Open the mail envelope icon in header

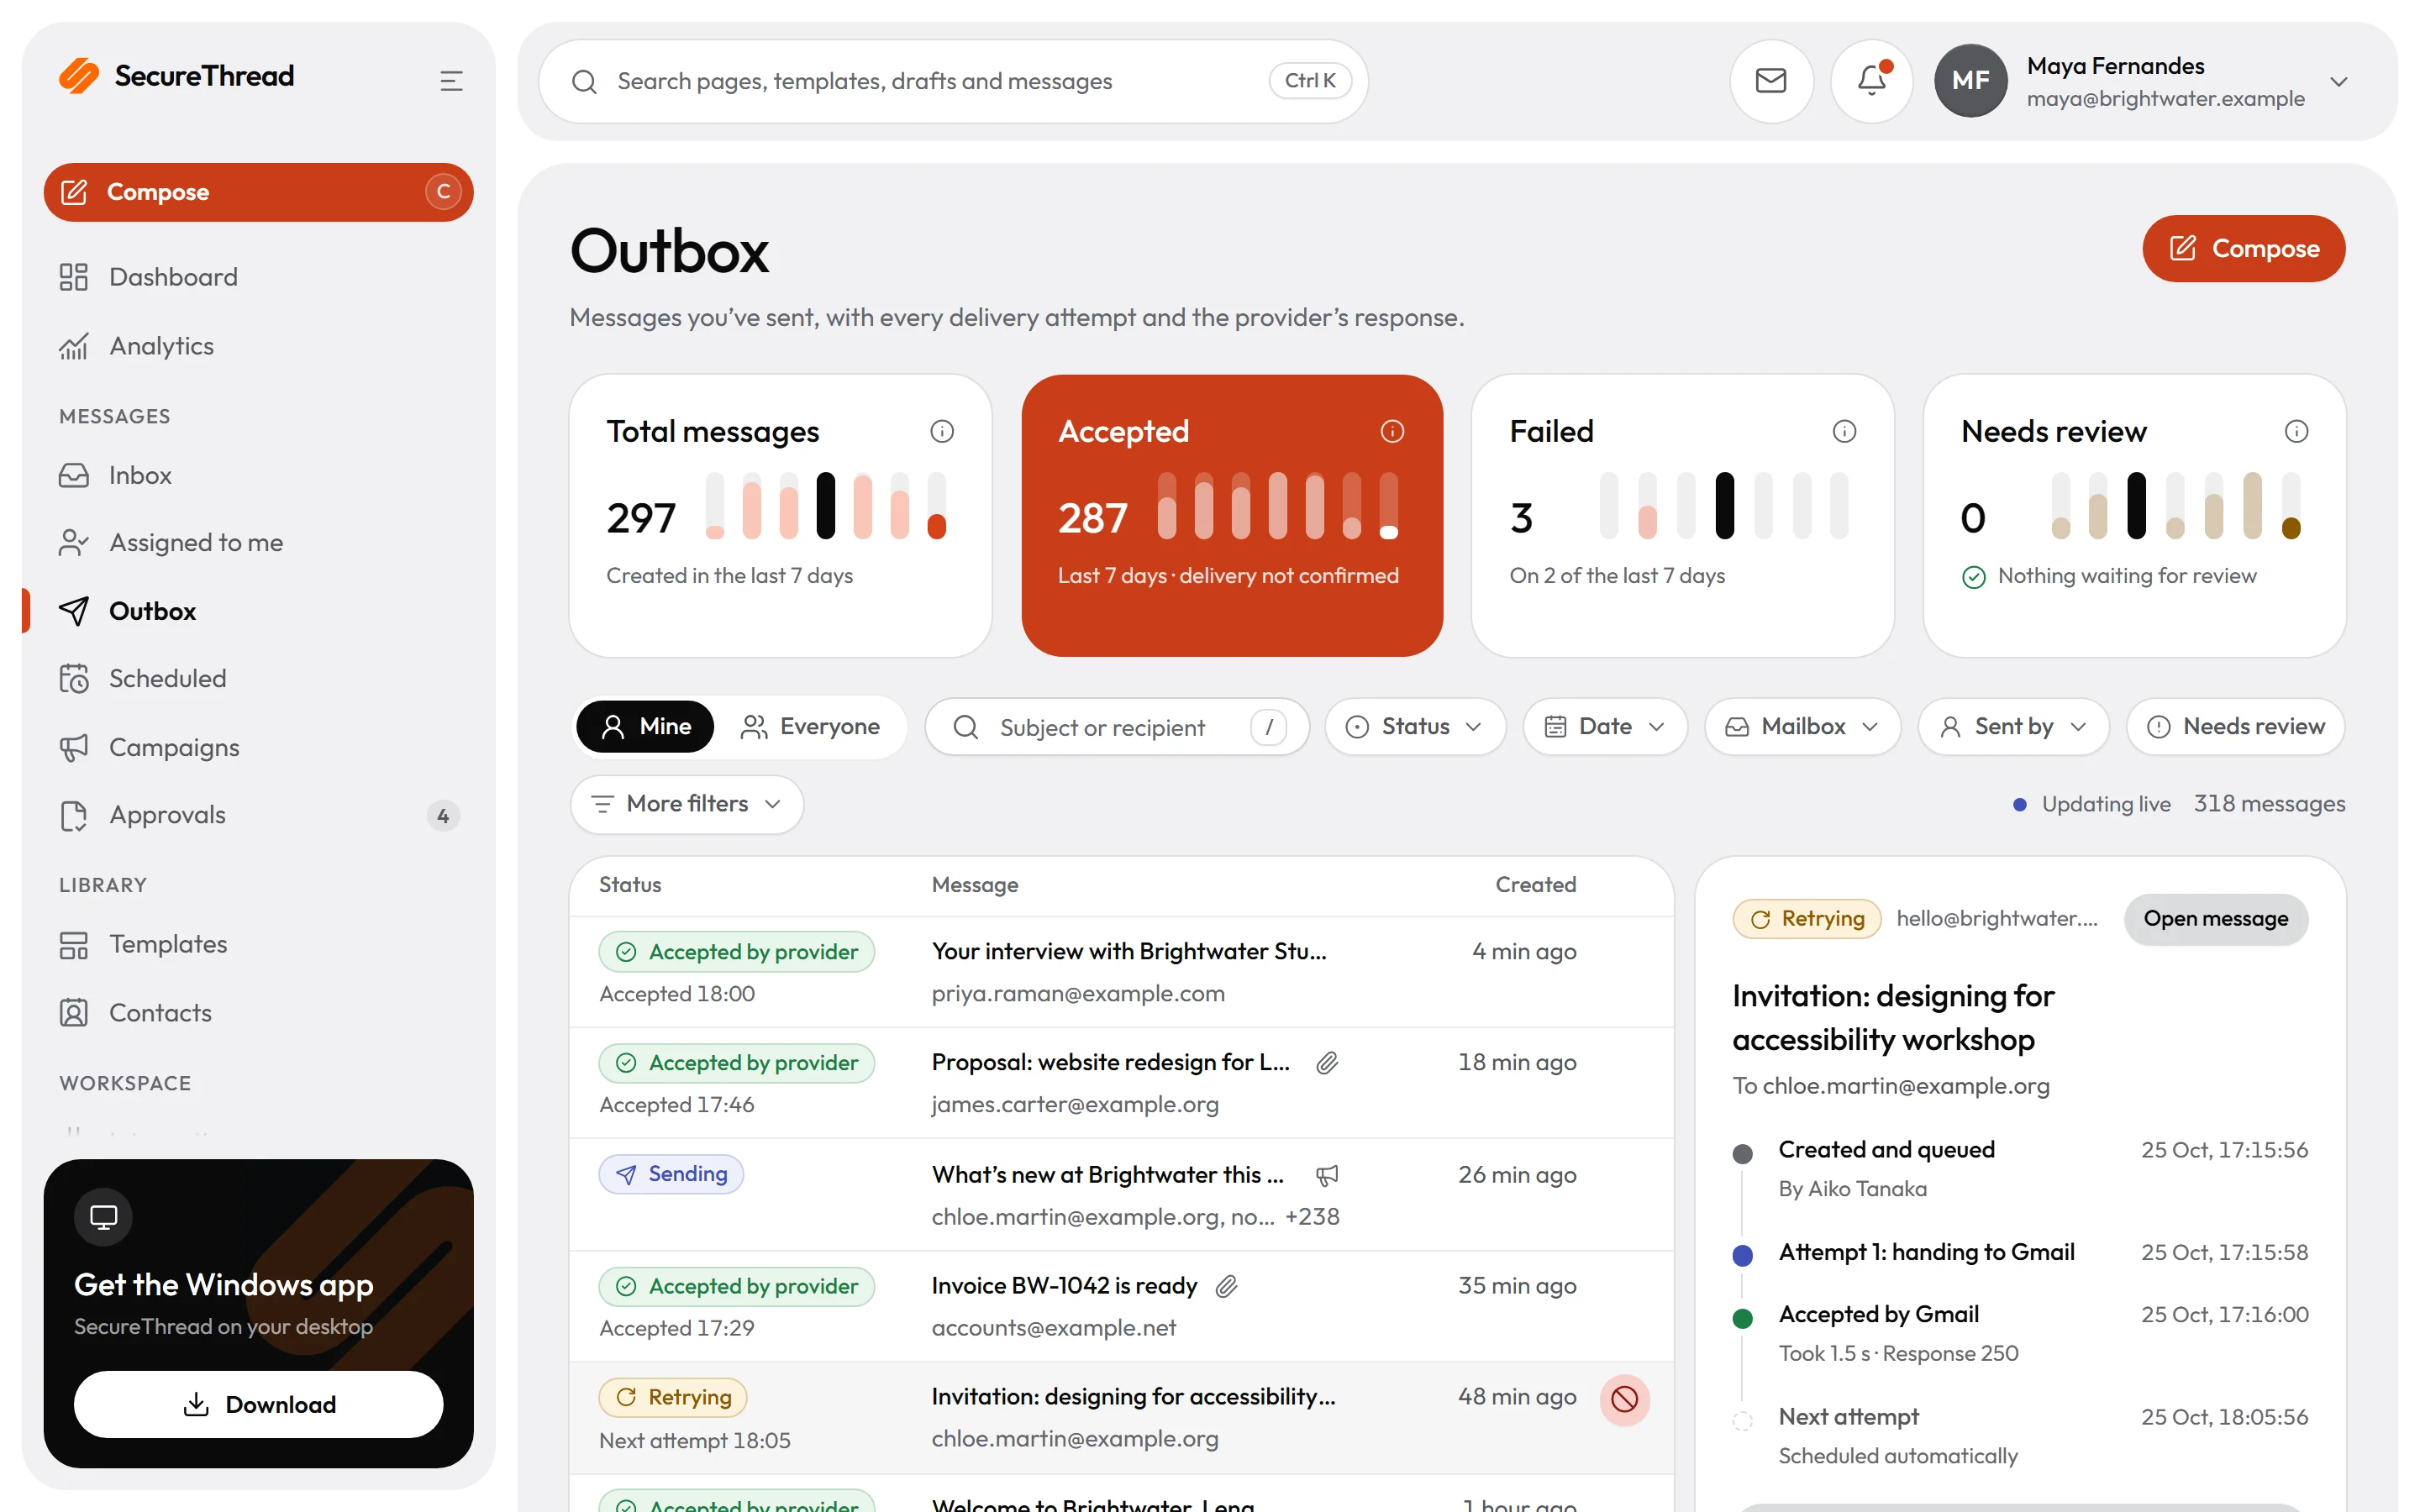click(x=1771, y=81)
